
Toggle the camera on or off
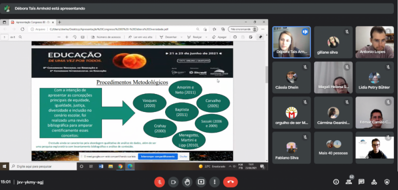tap(174, 182)
